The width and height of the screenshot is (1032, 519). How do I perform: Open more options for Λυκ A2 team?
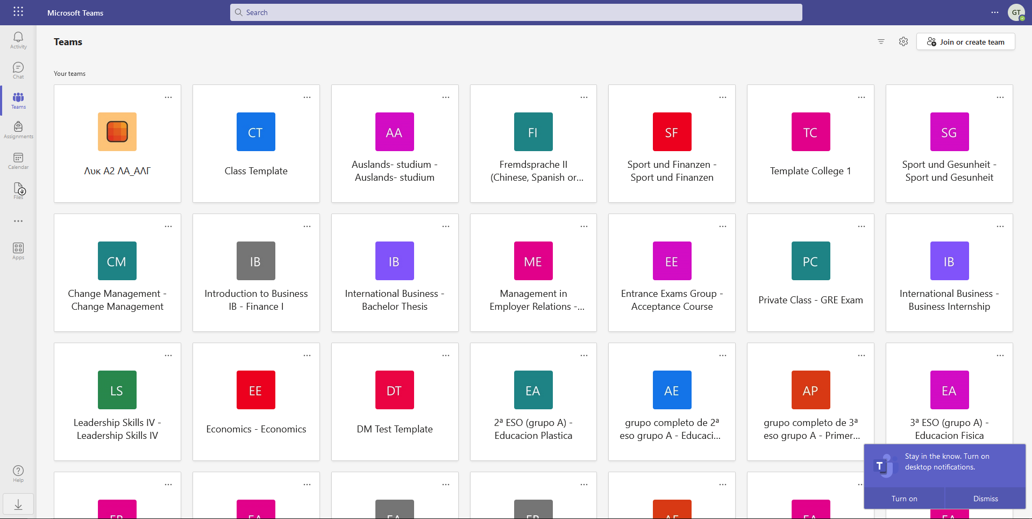click(x=168, y=97)
